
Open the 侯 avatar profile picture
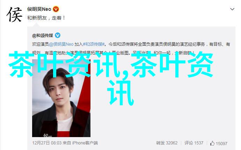pos(14,14)
